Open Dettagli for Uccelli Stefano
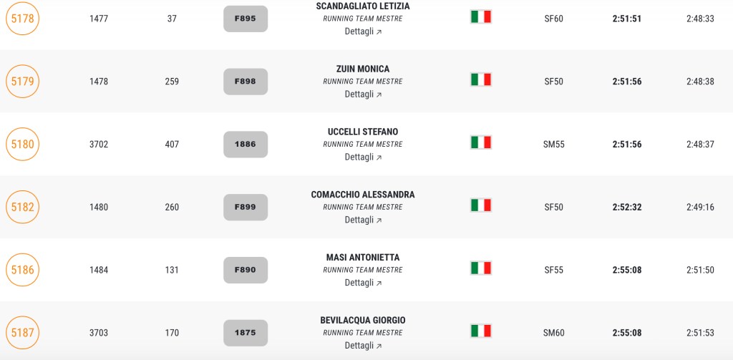The height and width of the screenshot is (360, 733). [363, 157]
